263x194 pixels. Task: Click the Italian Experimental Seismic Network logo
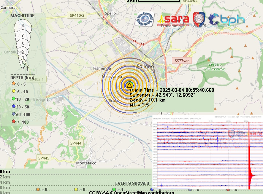click(x=145, y=19)
